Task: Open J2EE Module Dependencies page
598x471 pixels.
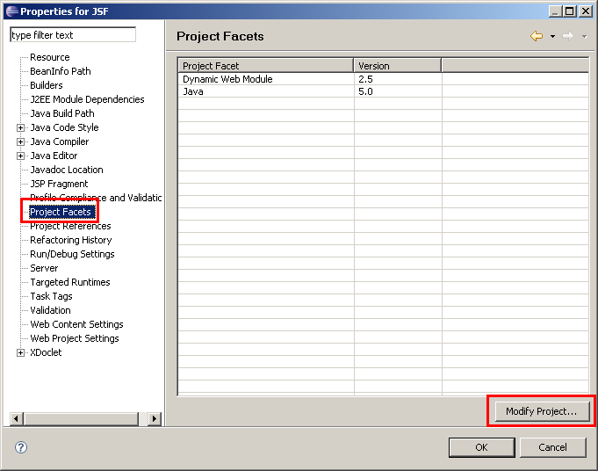Action: tap(87, 99)
